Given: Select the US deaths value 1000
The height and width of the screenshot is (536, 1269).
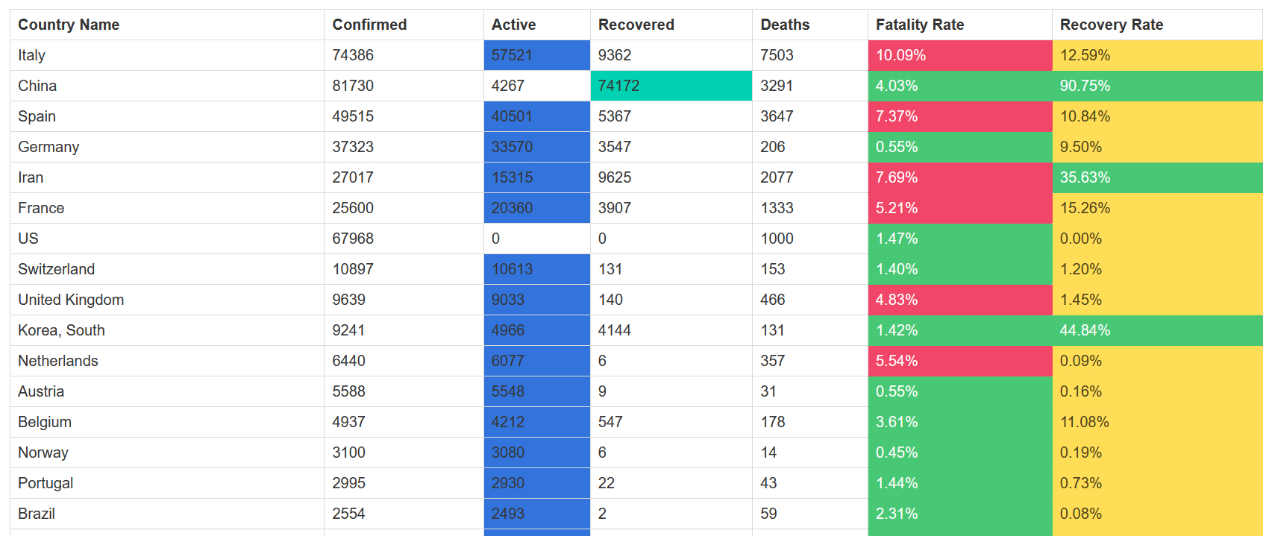Looking at the screenshot, I should 777,239.
